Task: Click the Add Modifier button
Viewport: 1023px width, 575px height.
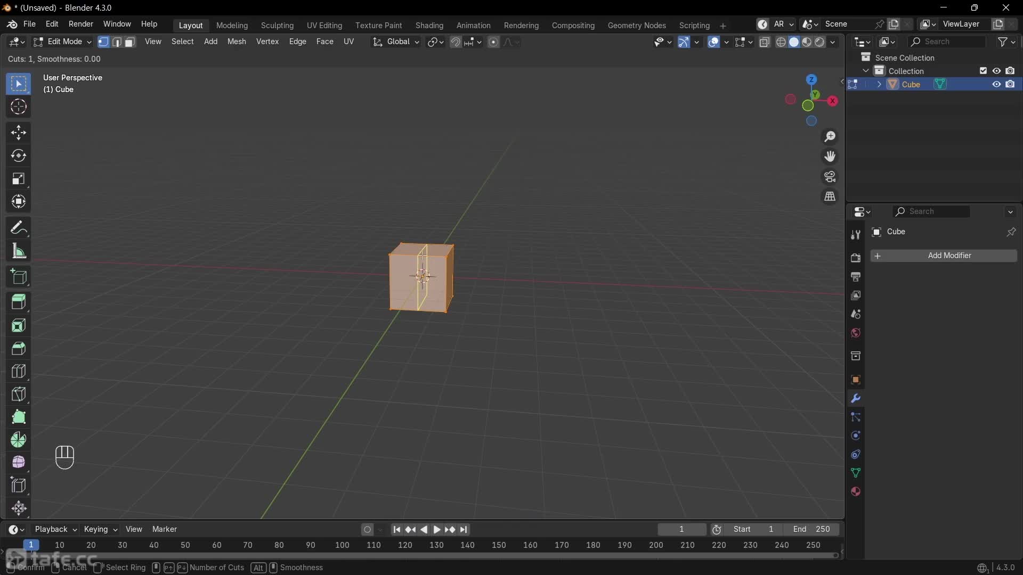Action: (944, 256)
